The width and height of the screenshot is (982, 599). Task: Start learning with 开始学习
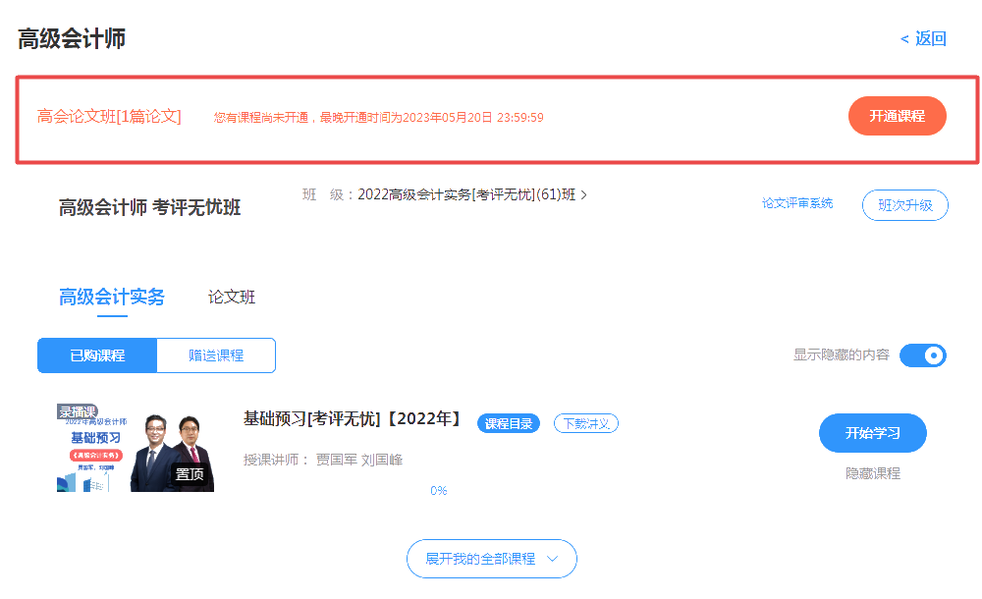(872, 432)
